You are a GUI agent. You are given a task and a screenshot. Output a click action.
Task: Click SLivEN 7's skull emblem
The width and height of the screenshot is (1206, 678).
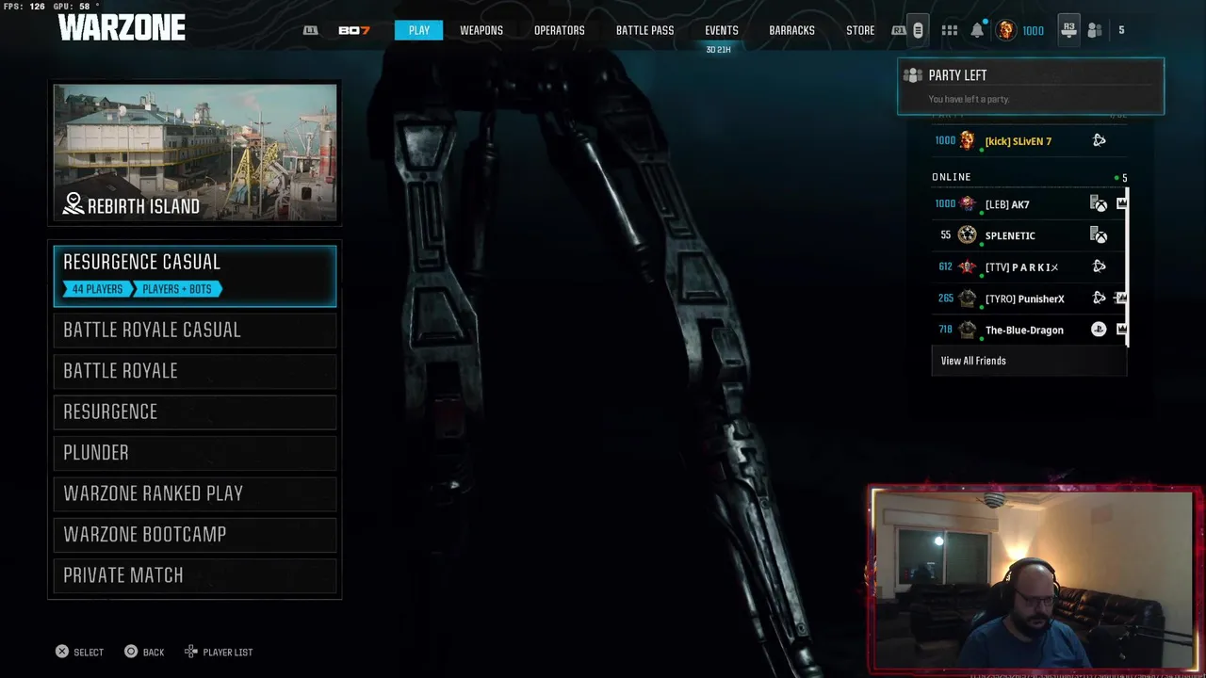[x=967, y=141]
